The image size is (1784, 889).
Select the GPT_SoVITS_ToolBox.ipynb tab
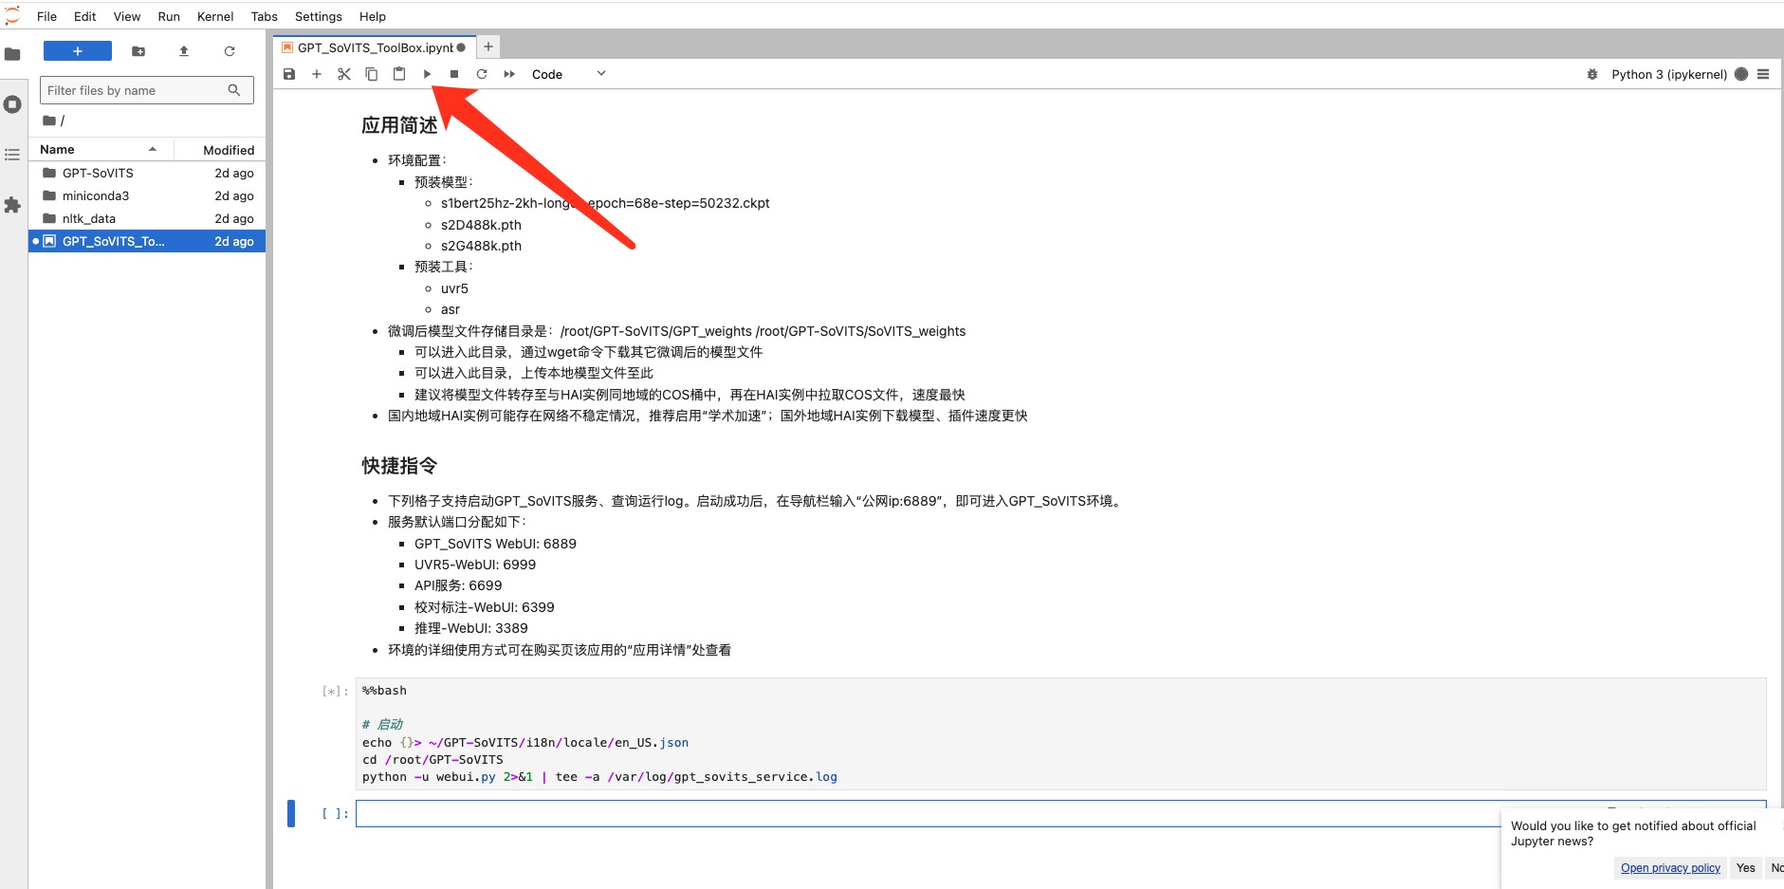[372, 46]
